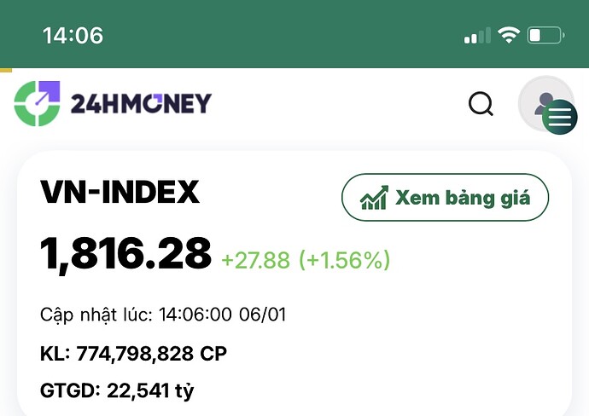589x416 pixels.
Task: Tap the KL volume 774,798,828 CP
Action: (152, 353)
